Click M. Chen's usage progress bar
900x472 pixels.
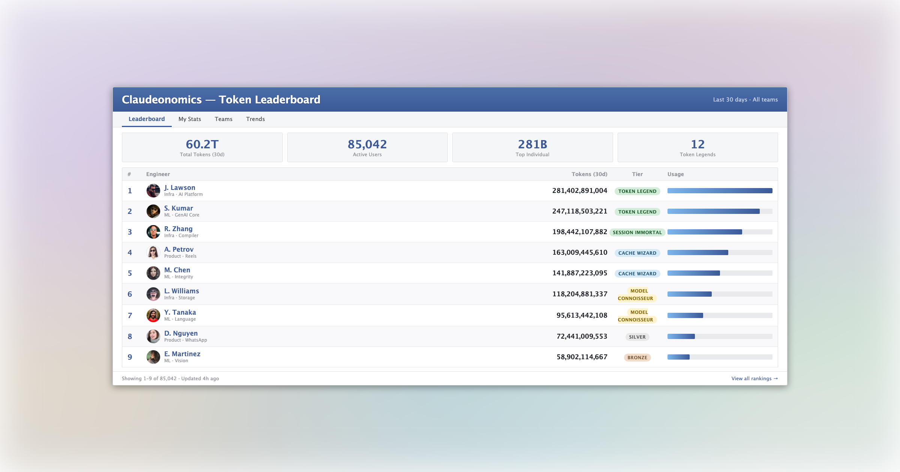(x=720, y=273)
